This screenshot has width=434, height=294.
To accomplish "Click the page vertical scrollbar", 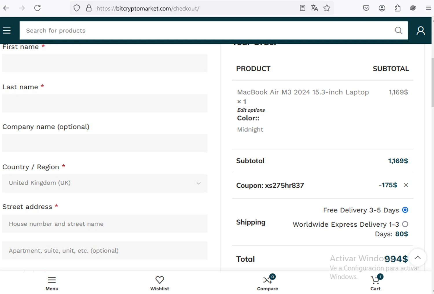I will [433, 82].
